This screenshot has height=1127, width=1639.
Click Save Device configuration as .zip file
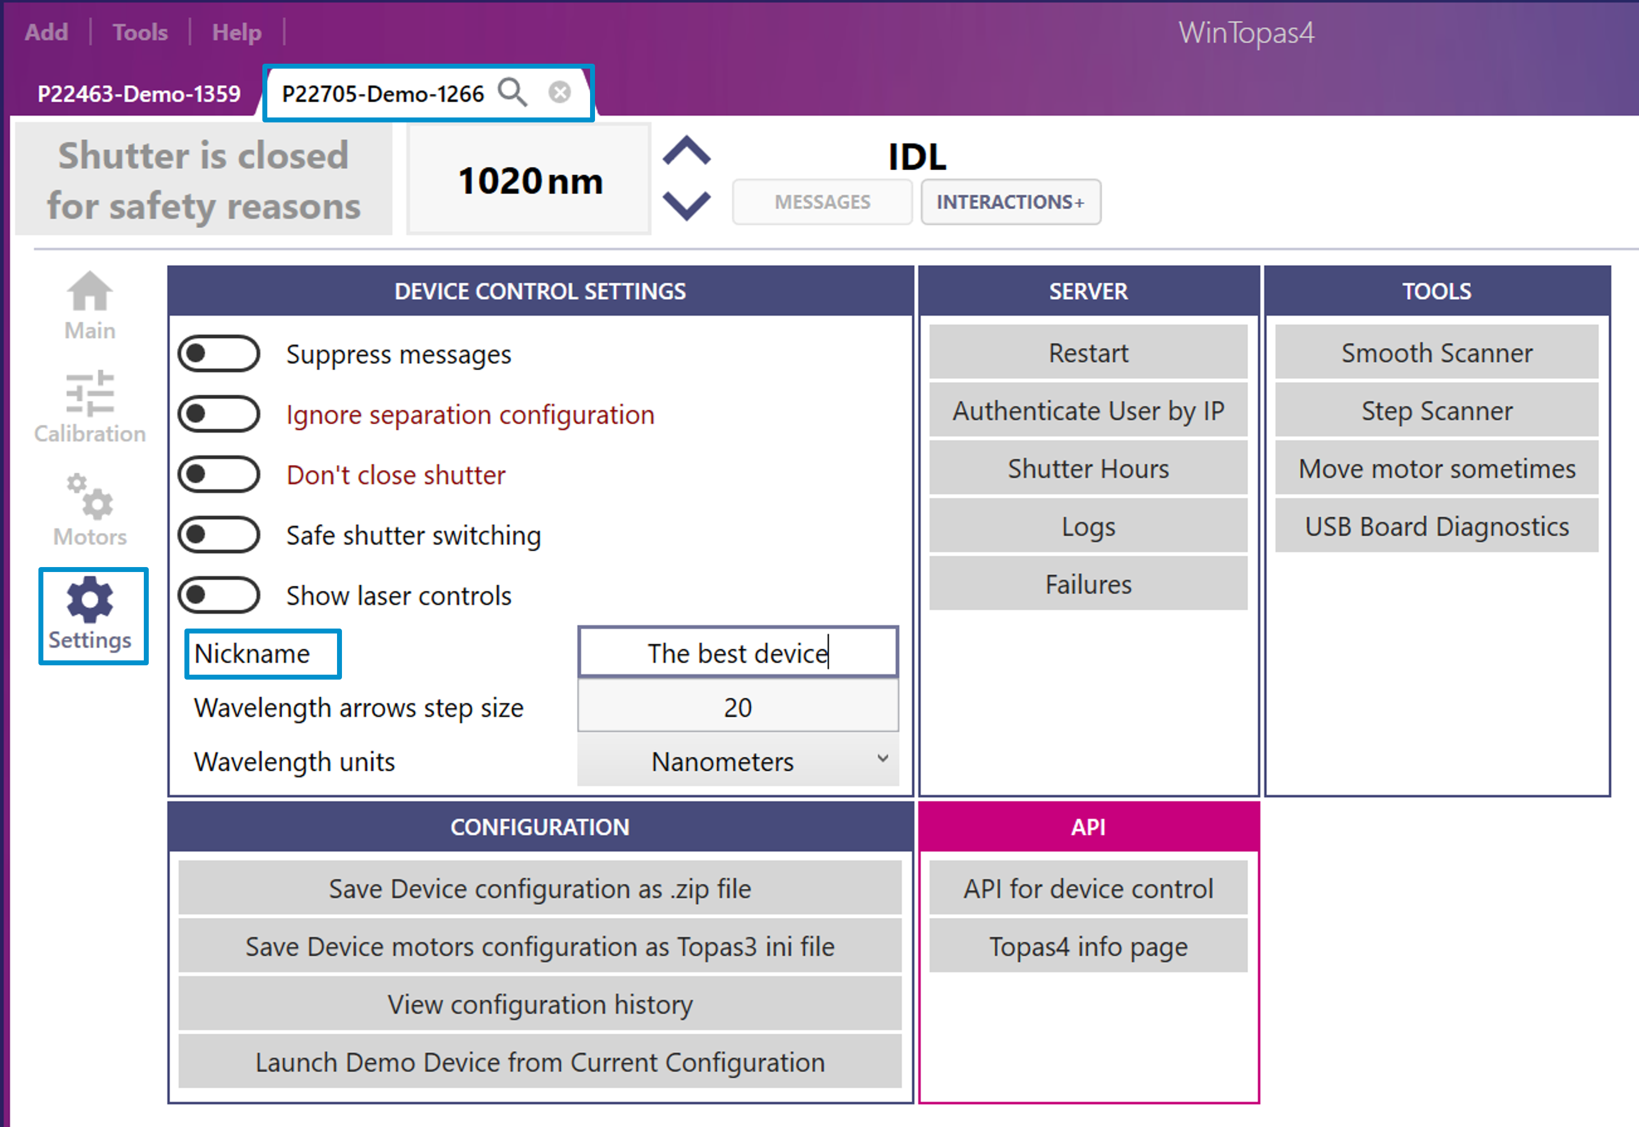point(540,888)
